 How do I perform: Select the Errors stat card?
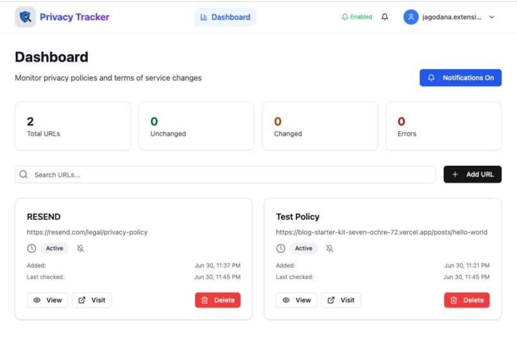(x=443, y=126)
